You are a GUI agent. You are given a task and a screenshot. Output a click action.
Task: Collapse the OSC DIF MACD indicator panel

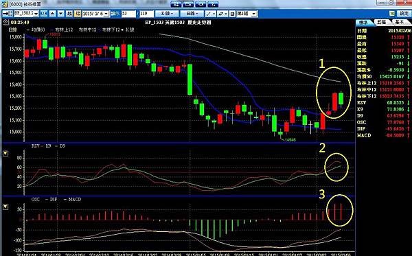coord(5,207)
